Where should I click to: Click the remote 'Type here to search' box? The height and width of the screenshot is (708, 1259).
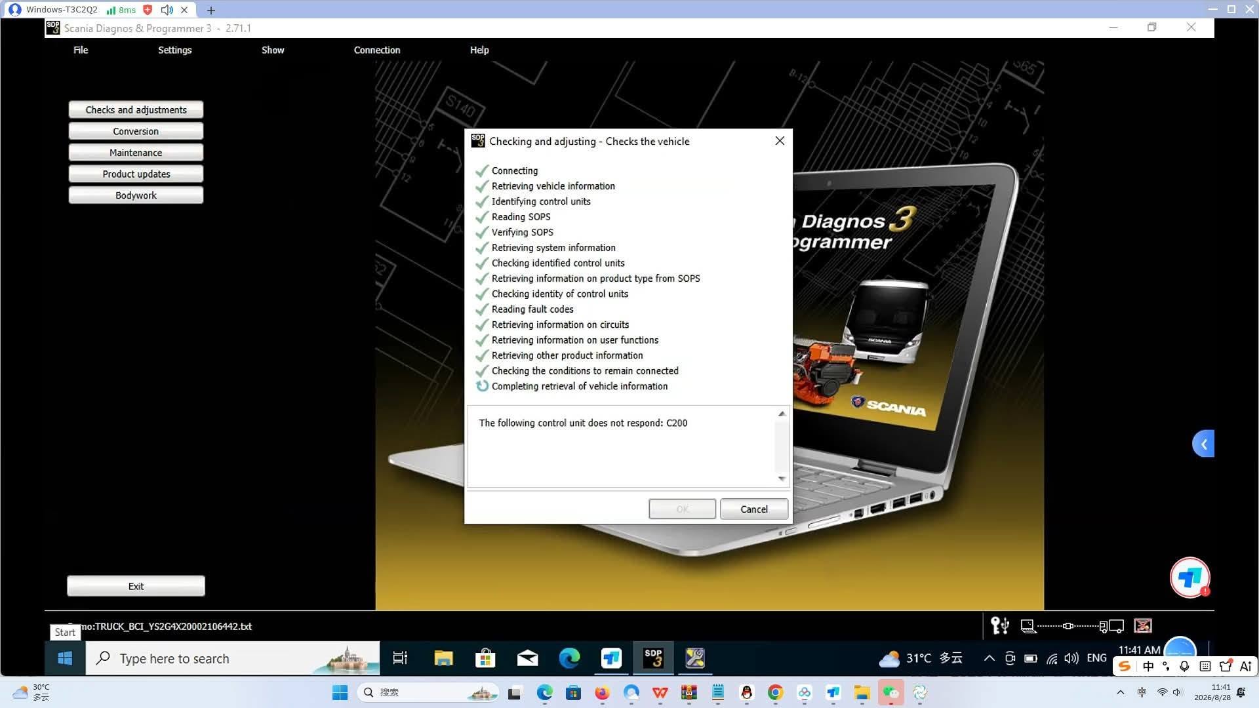pyautogui.click(x=233, y=658)
